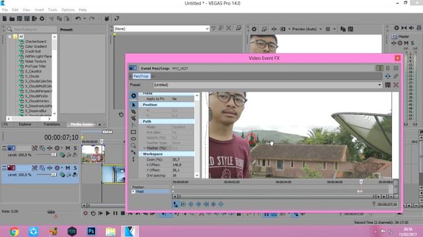
Task: Solo video track 2 with S button
Action: point(75,168)
